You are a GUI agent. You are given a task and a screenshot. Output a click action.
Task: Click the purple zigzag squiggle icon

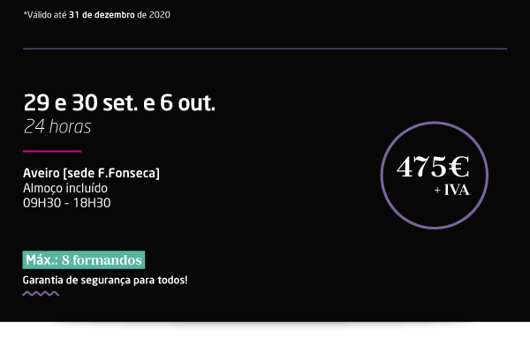pyautogui.click(x=41, y=294)
